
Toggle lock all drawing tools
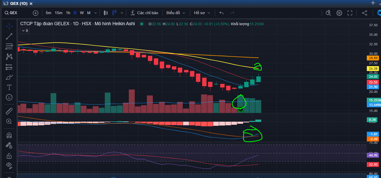pos(9,156)
